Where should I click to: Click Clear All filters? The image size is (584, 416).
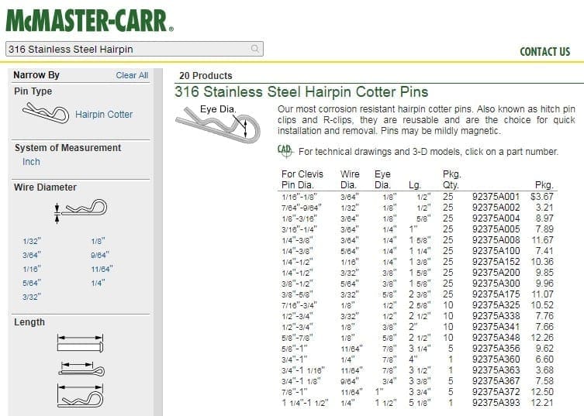click(x=132, y=75)
